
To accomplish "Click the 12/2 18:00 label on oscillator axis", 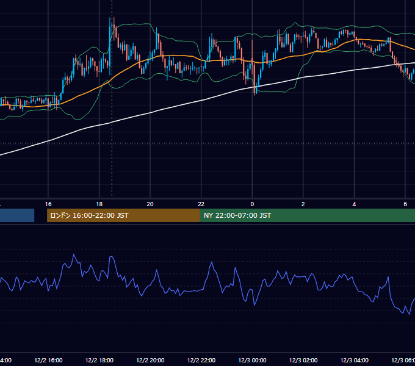I will coord(99,360).
